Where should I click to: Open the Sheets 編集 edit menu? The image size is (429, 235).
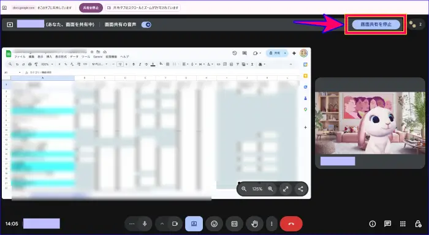31,56
